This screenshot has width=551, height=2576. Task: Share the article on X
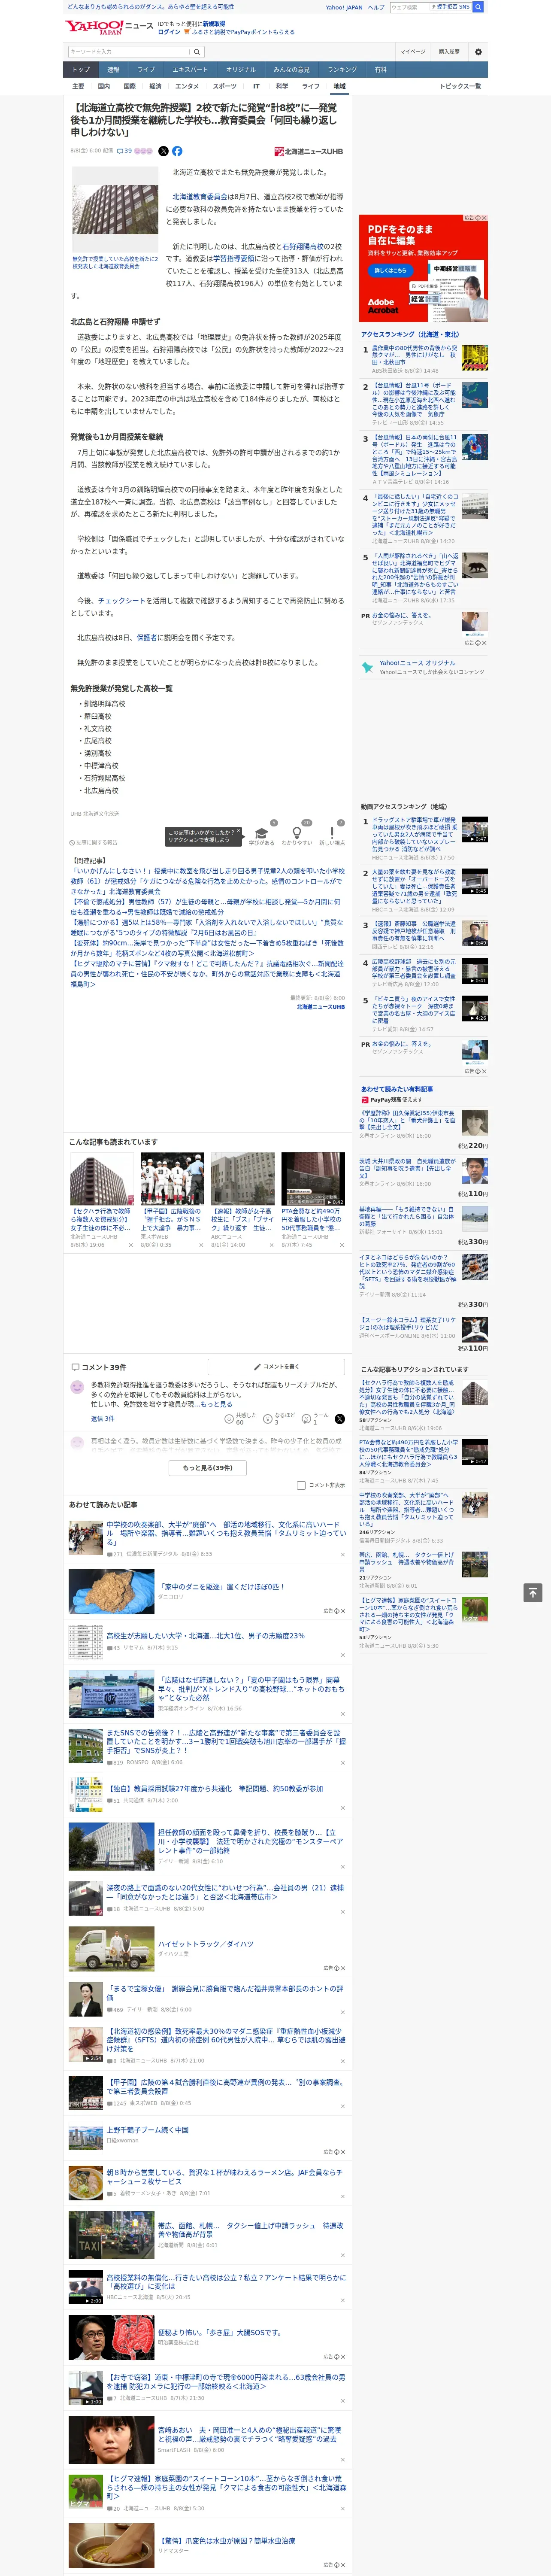(164, 151)
